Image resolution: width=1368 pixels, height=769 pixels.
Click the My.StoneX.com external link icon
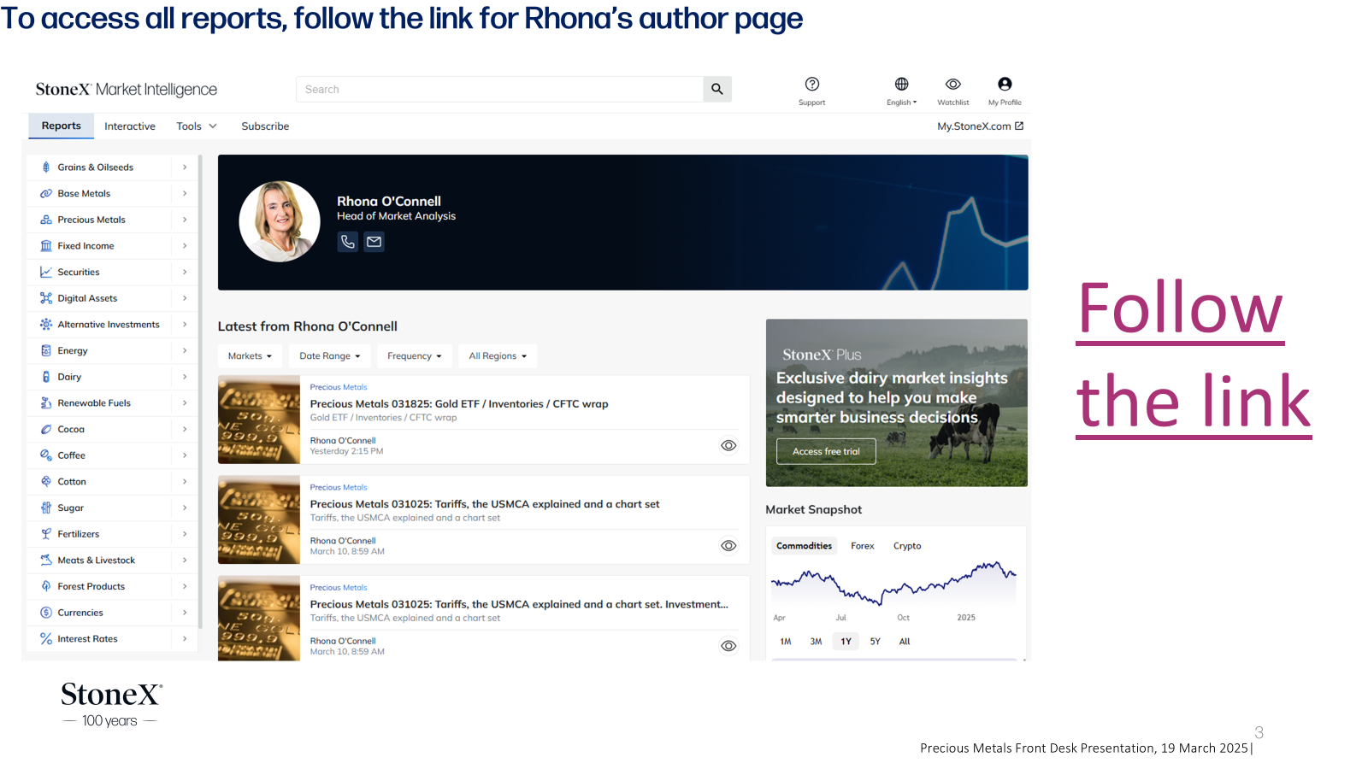(x=1019, y=126)
